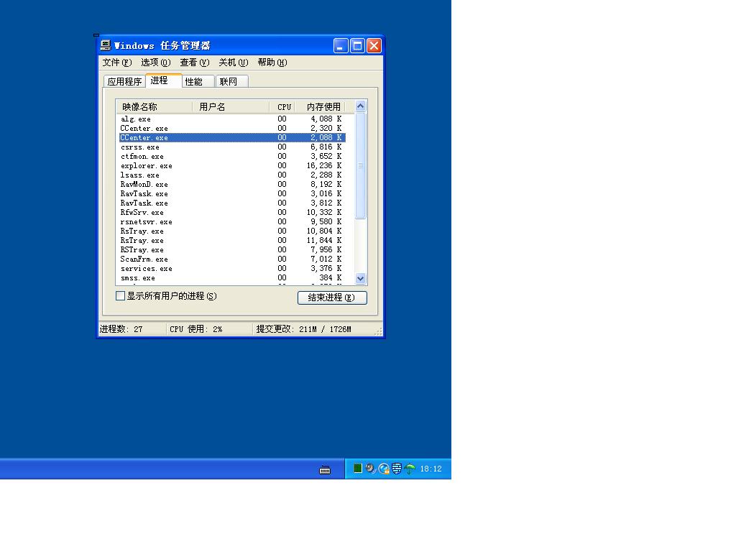Select the csrss.exe process row
This screenshot has width=736, height=552.
[232, 147]
